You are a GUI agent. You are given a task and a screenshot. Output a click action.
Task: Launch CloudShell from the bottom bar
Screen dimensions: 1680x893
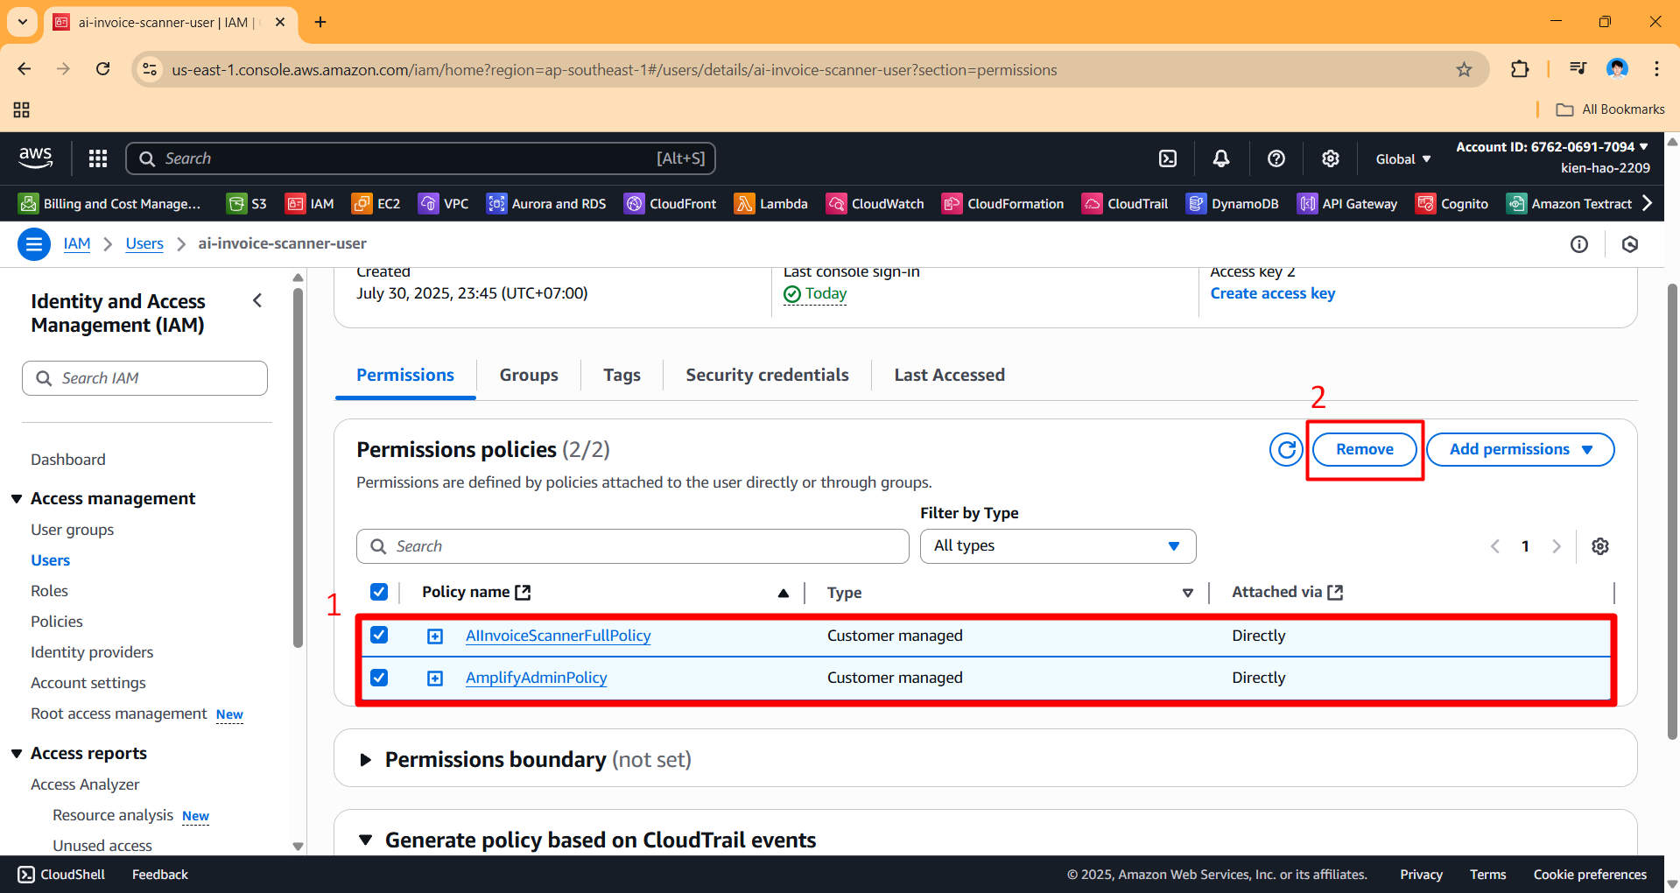[x=60, y=874]
